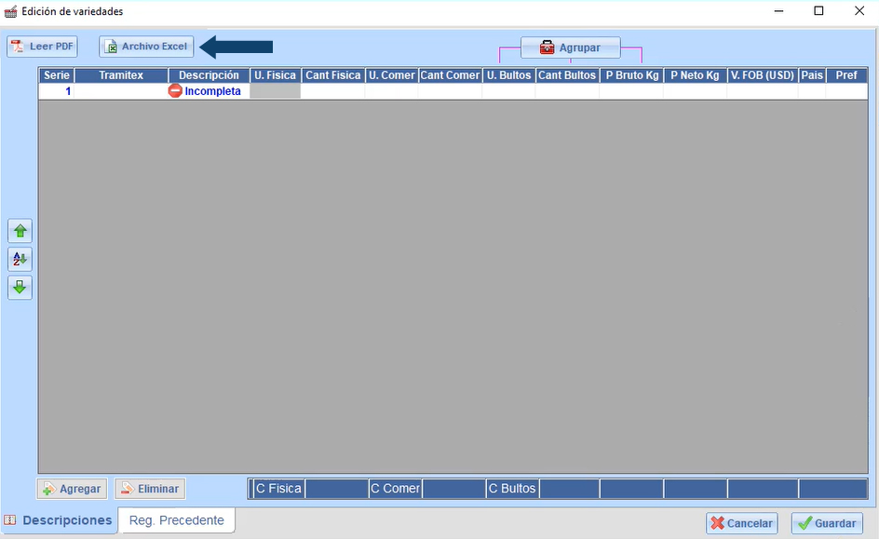Click the Cancelar button

click(741, 522)
